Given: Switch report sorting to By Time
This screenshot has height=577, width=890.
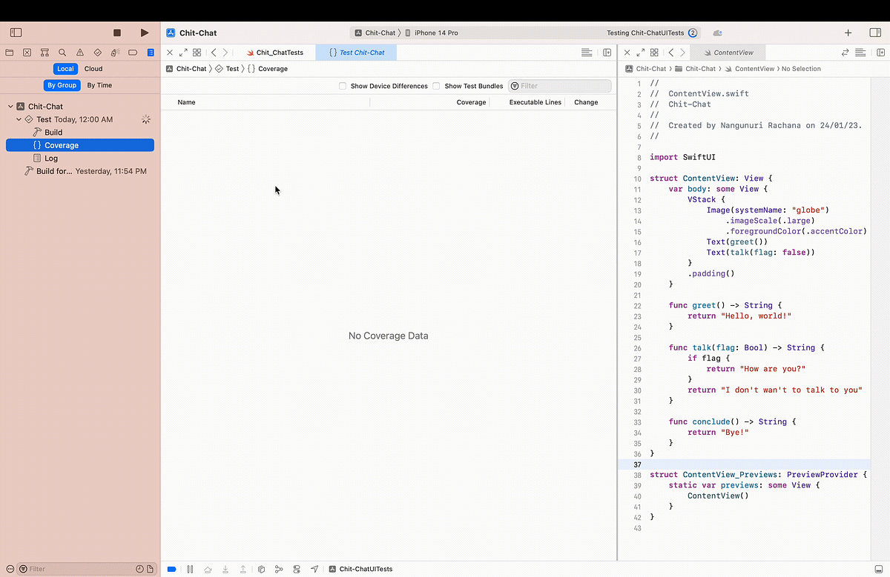Looking at the screenshot, I should point(99,85).
